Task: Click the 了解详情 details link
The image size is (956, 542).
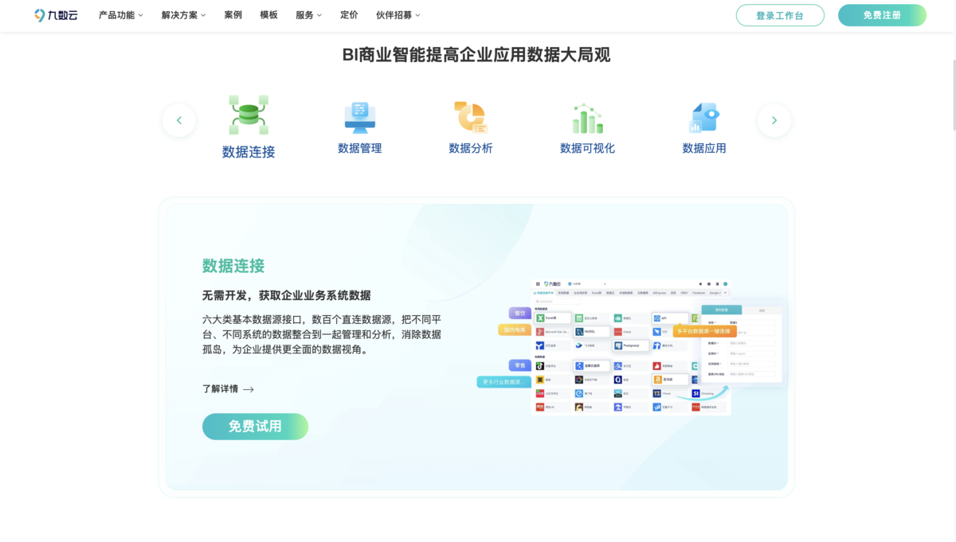Action: point(227,389)
